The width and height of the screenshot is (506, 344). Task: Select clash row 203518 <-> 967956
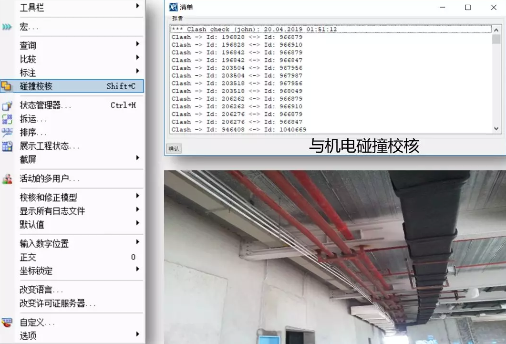[x=331, y=83]
